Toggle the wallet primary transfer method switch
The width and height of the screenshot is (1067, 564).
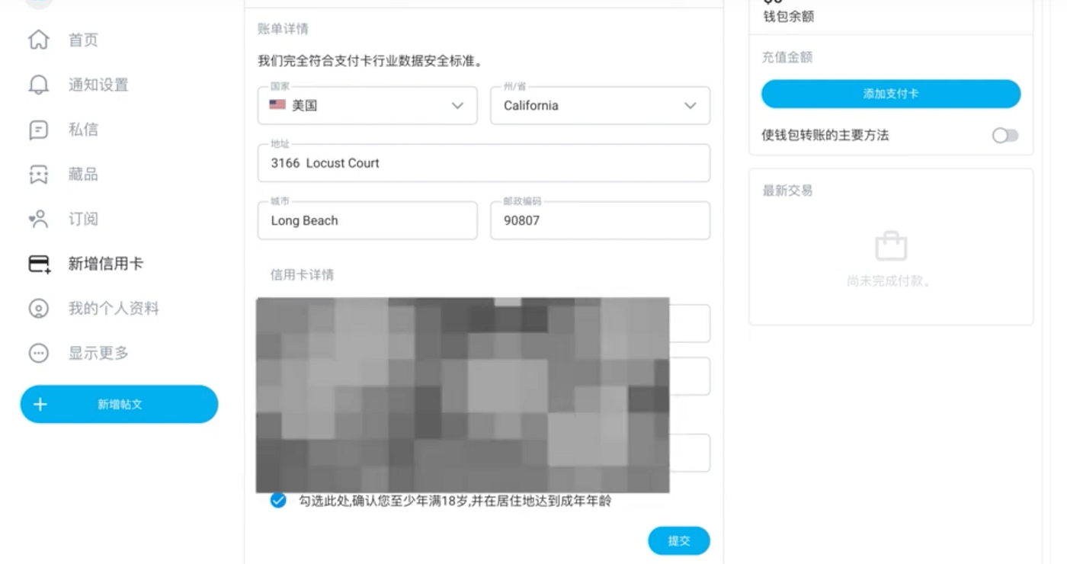click(1005, 136)
